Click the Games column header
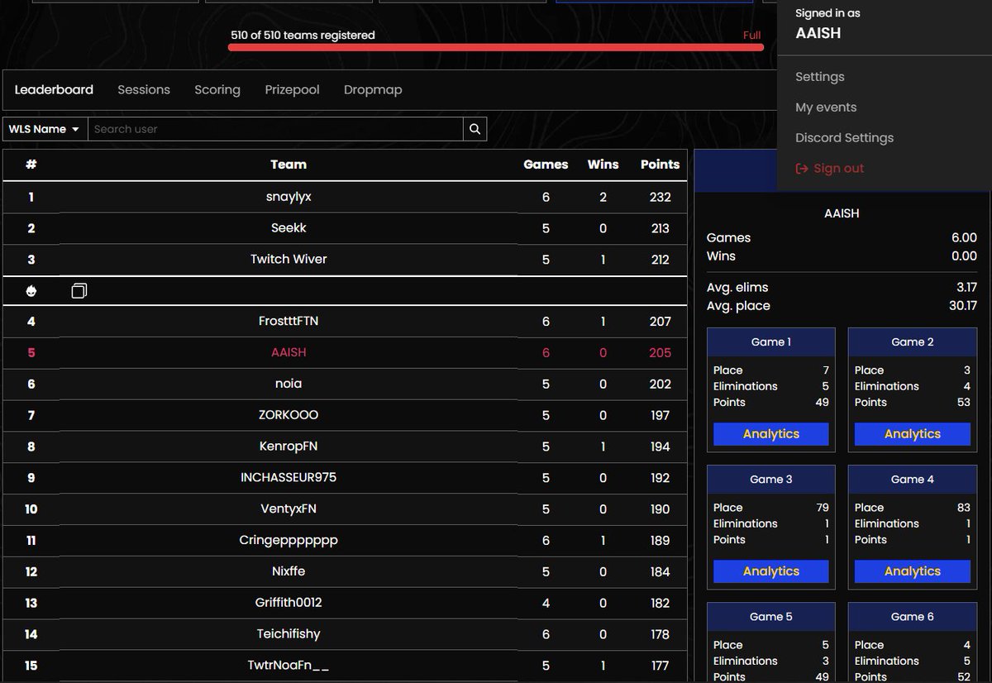992x683 pixels. point(546,165)
